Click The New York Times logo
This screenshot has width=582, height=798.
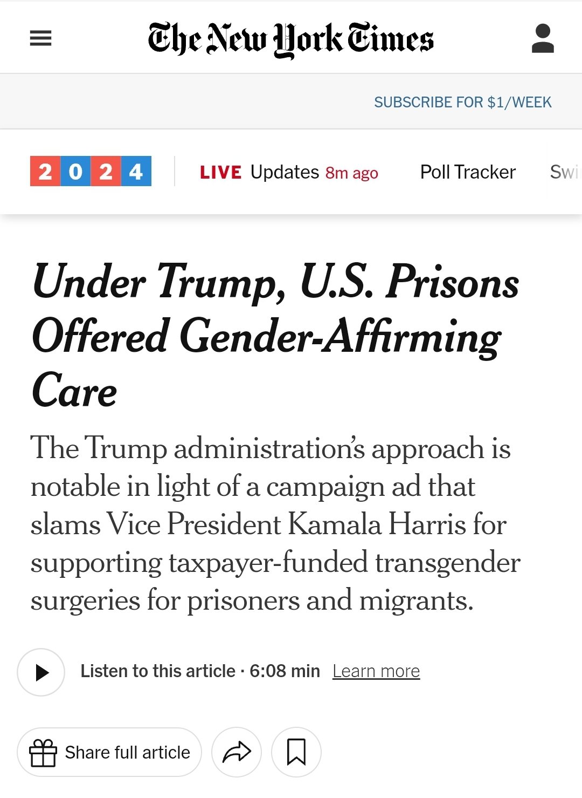pos(291,39)
